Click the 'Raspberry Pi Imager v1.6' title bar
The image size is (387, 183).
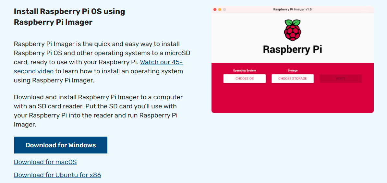(x=292, y=10)
